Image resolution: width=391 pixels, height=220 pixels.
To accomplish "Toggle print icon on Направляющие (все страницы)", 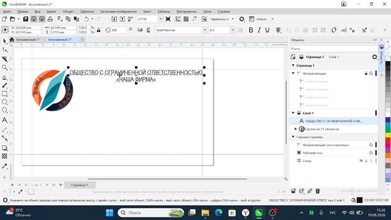I will (x=371, y=145).
